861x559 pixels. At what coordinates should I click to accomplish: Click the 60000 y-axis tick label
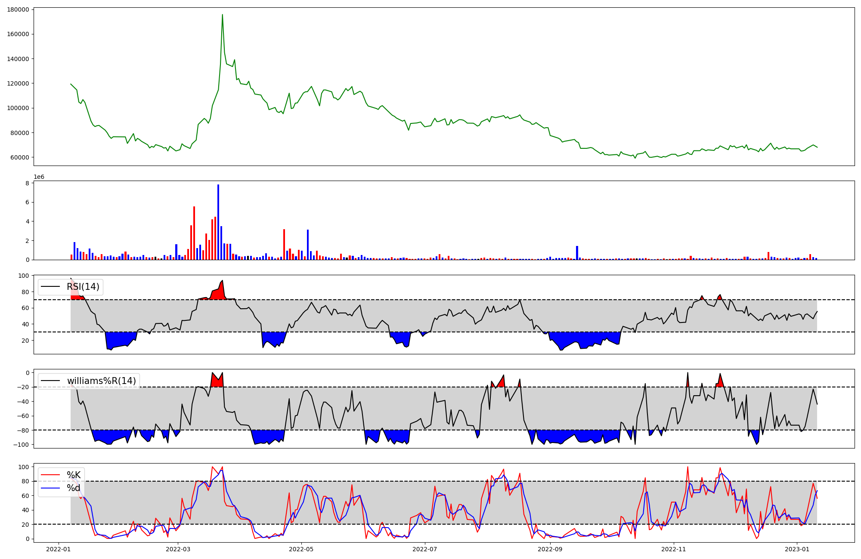(20, 157)
